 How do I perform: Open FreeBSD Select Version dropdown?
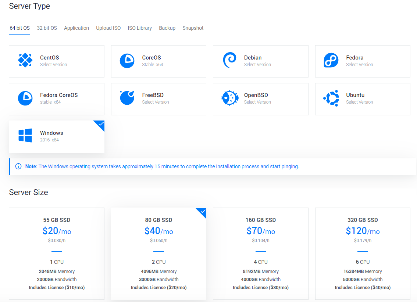coord(155,102)
